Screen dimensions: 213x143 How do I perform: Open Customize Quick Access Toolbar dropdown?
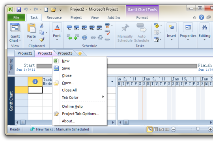60,9
